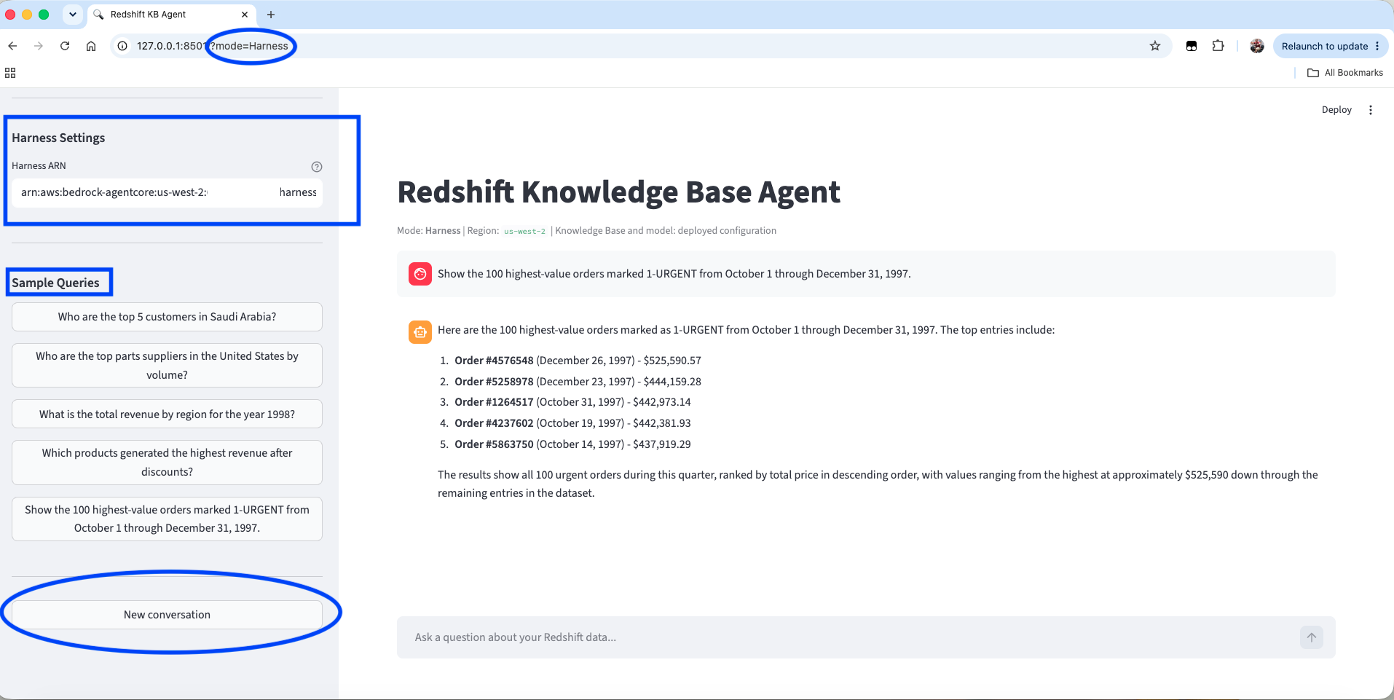1394x700 pixels.
Task: Open the pinned extension icon beside star
Action: [x=1192, y=46]
